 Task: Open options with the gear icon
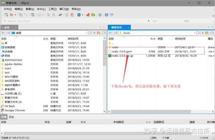point(100,15)
